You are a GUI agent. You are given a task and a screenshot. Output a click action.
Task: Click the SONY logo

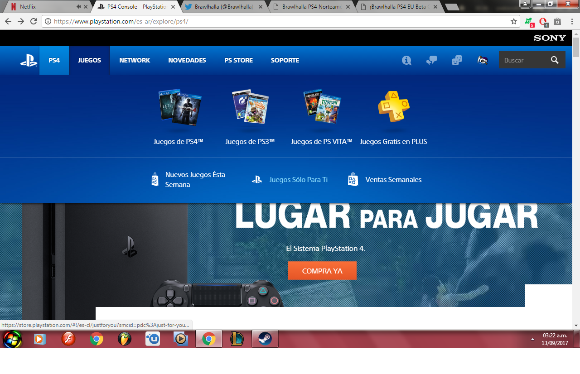click(x=550, y=38)
